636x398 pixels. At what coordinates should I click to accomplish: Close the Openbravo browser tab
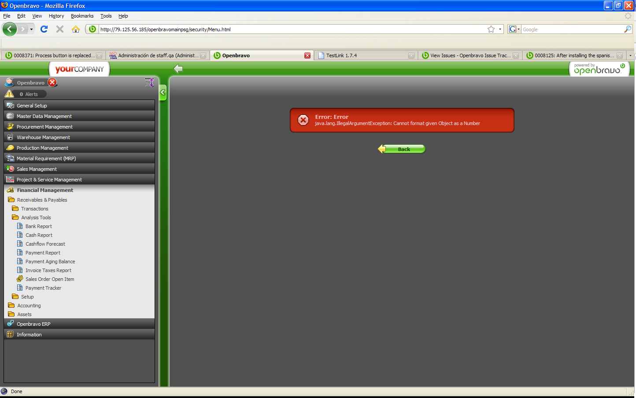[307, 55]
